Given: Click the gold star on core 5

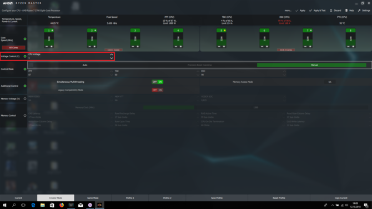Looking at the screenshot, I should point(224,31).
